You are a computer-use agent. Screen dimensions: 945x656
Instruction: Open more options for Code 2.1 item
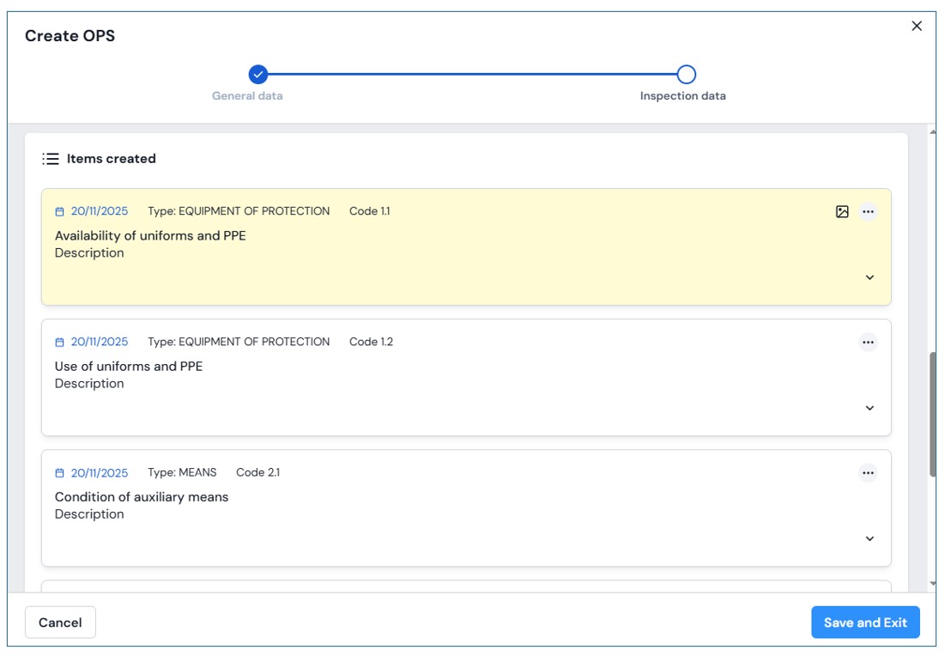click(x=868, y=473)
